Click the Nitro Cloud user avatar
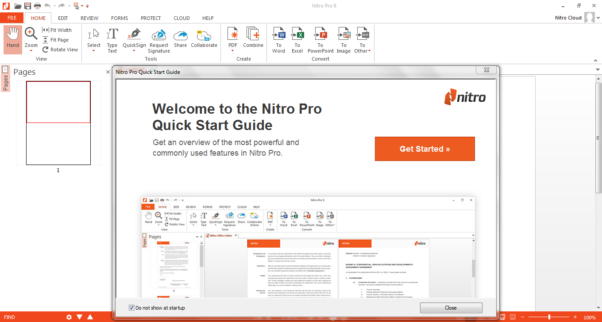This screenshot has width=602, height=322. (x=590, y=18)
